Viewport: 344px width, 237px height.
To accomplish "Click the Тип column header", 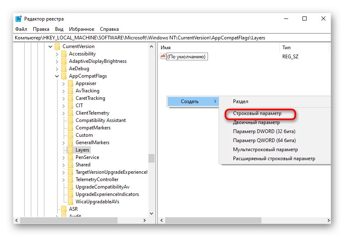I will point(305,48).
